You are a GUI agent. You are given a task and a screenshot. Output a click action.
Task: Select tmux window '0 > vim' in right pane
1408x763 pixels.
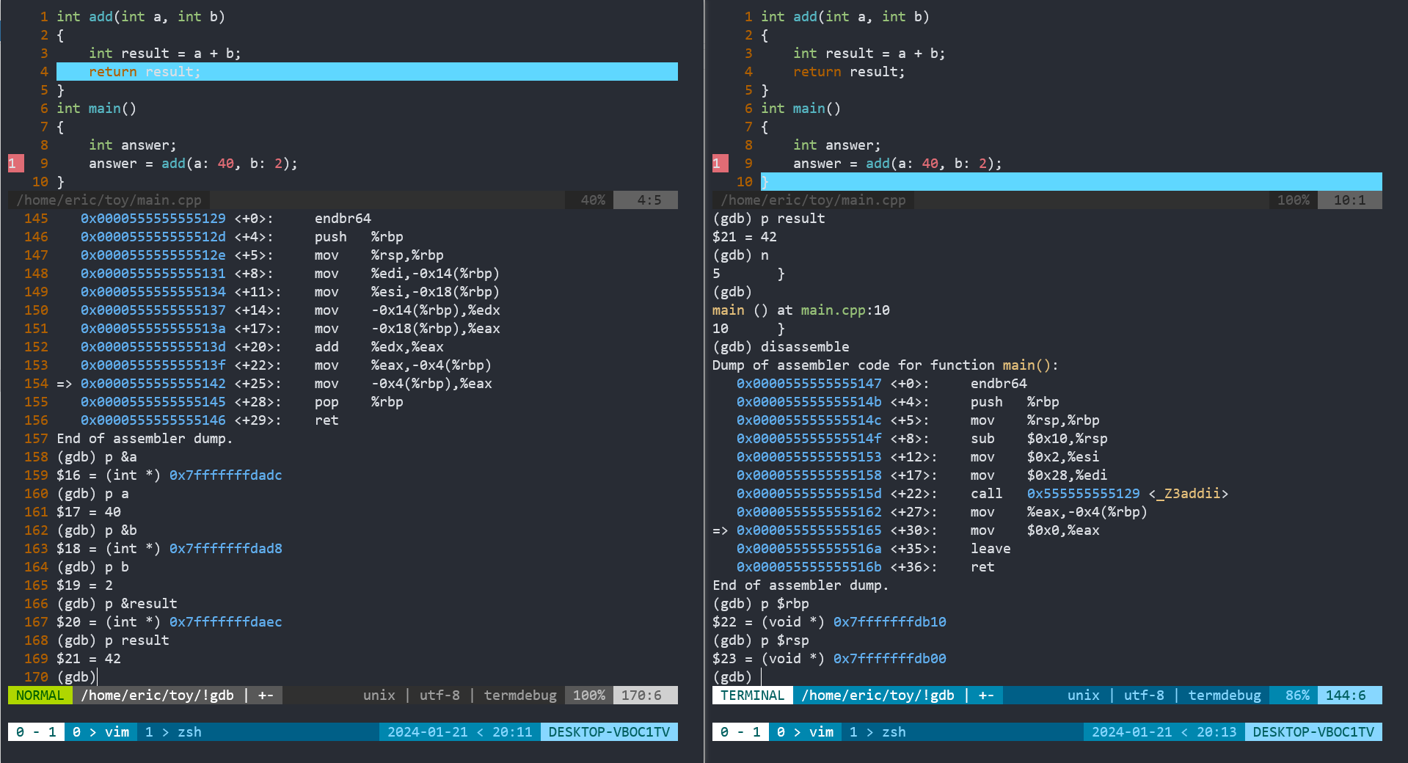tap(805, 732)
